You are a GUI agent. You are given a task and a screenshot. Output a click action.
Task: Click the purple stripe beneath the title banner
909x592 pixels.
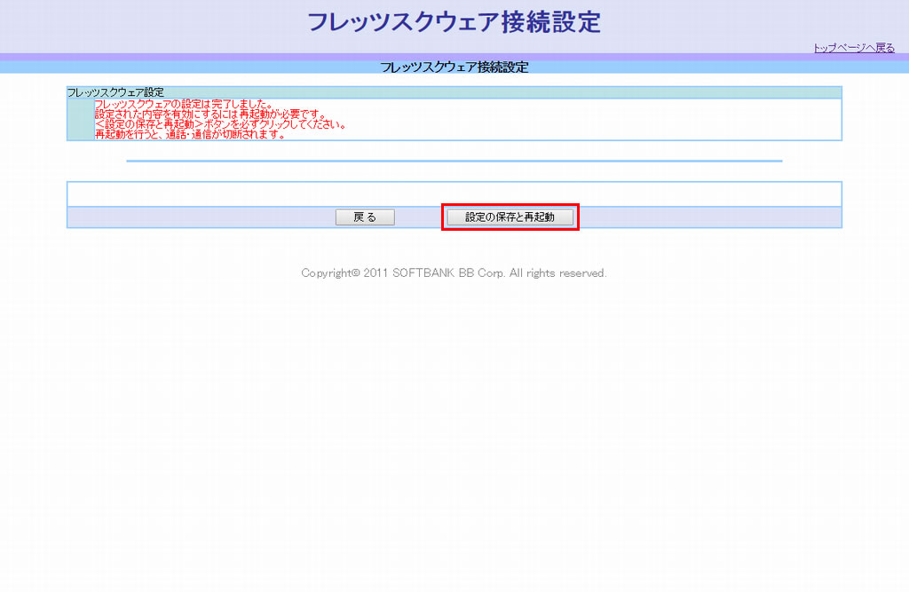[266, 57]
